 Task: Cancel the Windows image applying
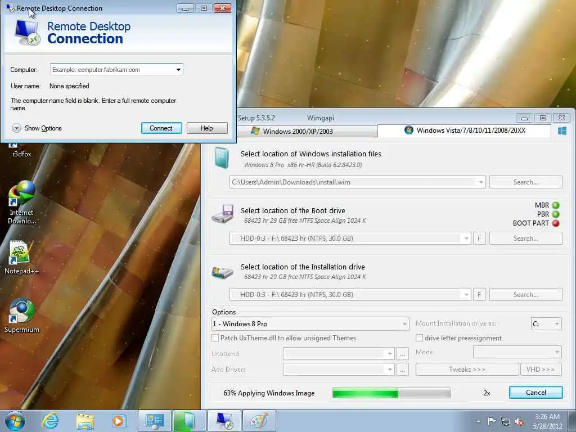pos(535,392)
